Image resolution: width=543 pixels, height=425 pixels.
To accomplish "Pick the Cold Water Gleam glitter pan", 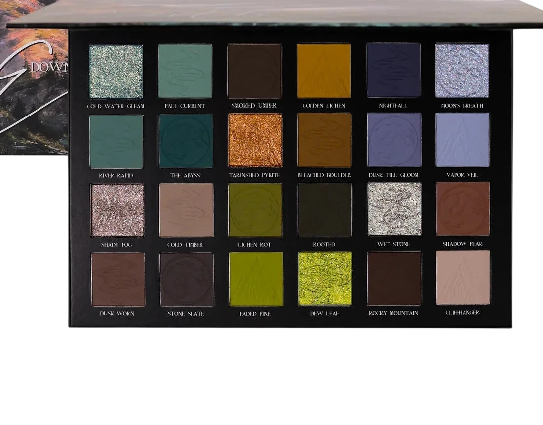I will (116, 72).
